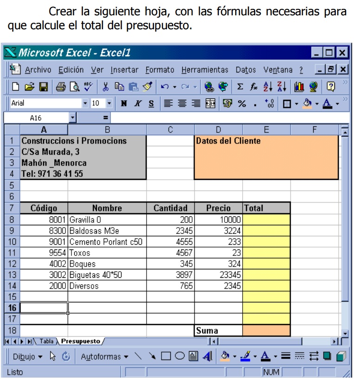This screenshot has width=354, height=379.
Task: Apply orange fill color paint bucket
Action: [308, 104]
